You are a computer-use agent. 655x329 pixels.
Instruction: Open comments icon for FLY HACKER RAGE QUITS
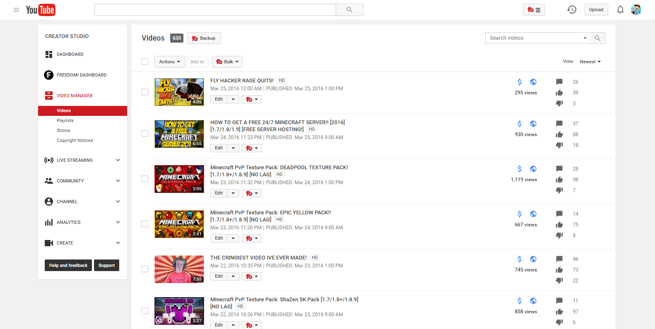point(559,82)
